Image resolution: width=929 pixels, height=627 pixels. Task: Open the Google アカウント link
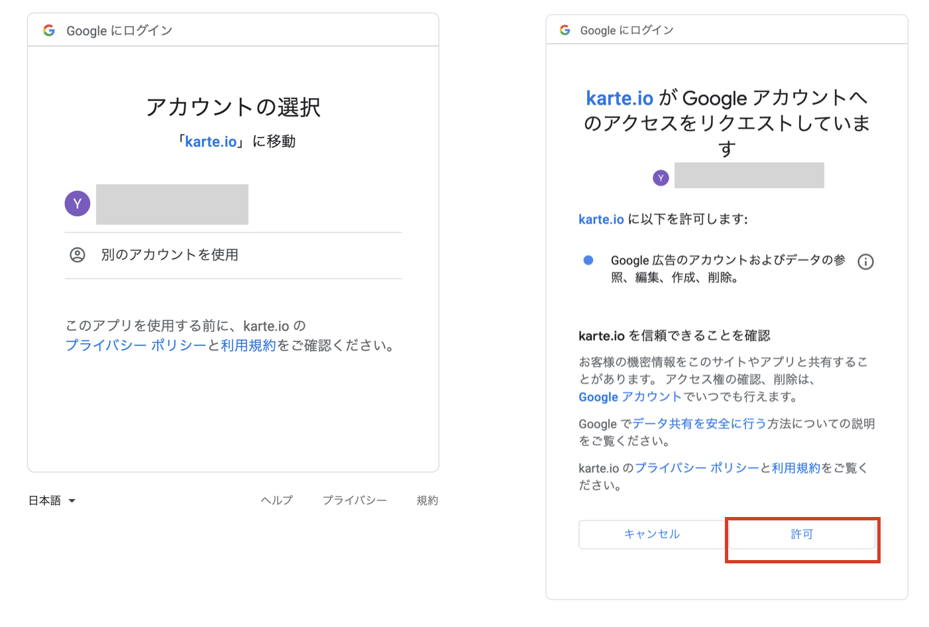[630, 397]
